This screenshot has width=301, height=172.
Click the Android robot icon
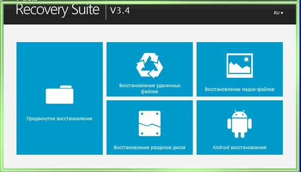tap(240, 124)
